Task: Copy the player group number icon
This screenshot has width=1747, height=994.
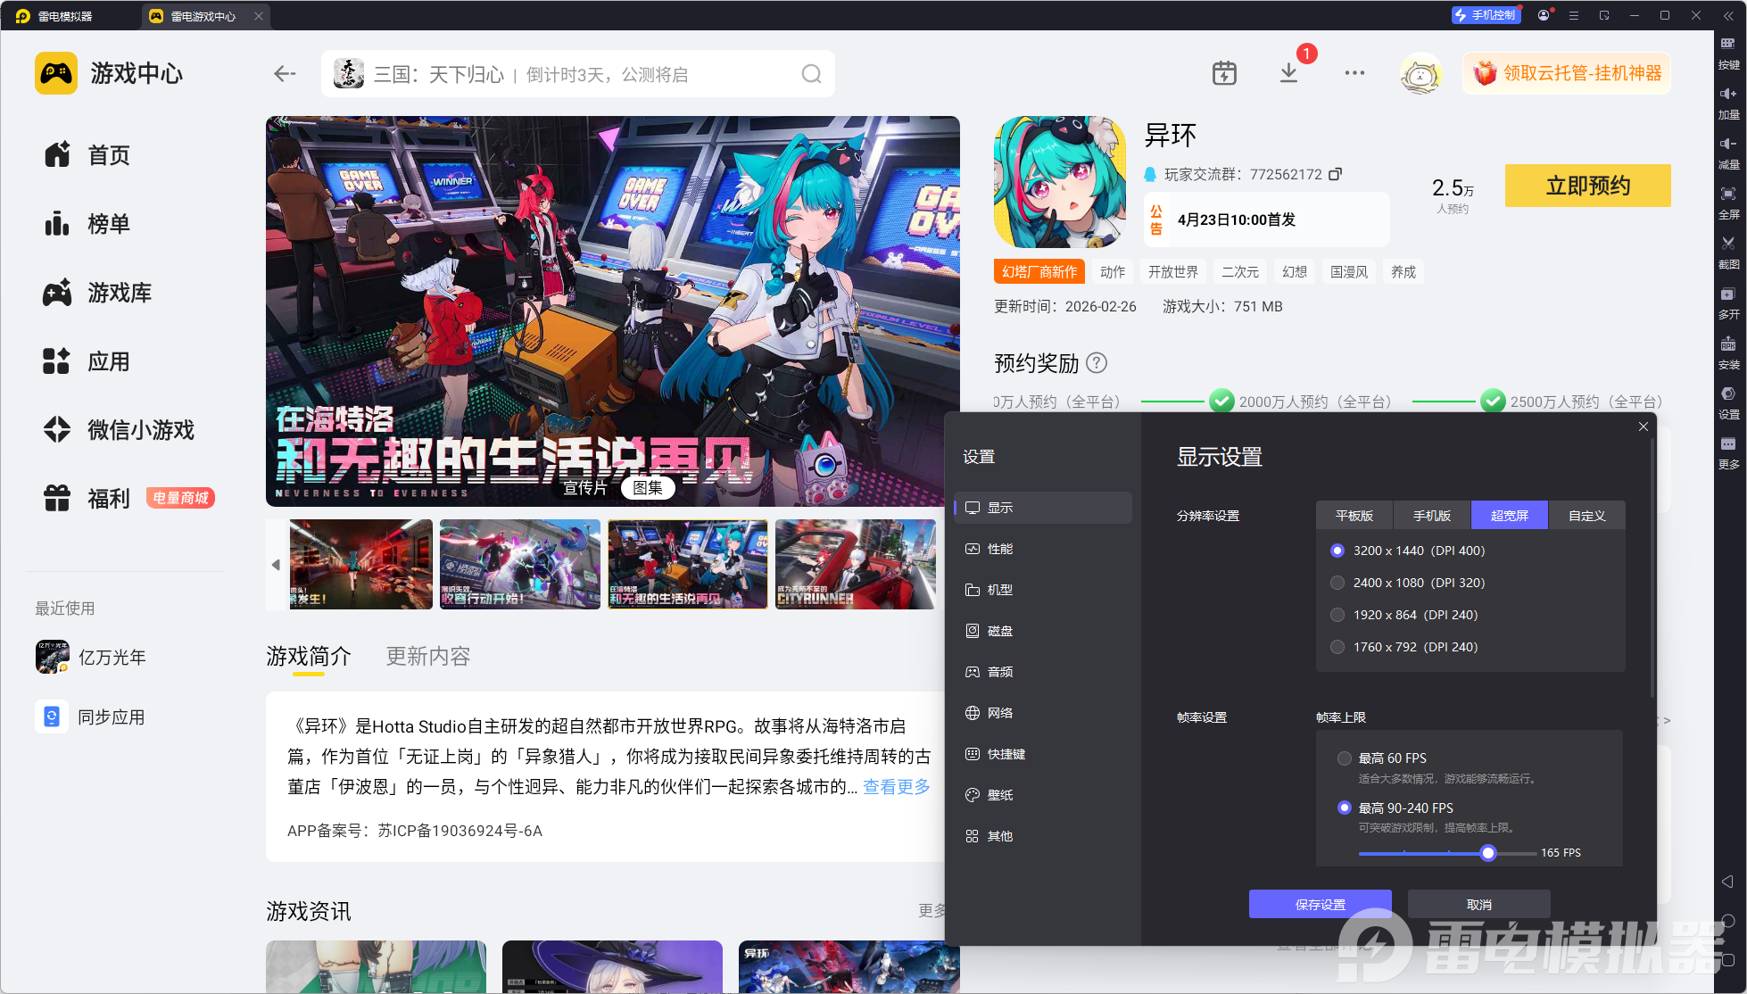Action: tap(1335, 174)
